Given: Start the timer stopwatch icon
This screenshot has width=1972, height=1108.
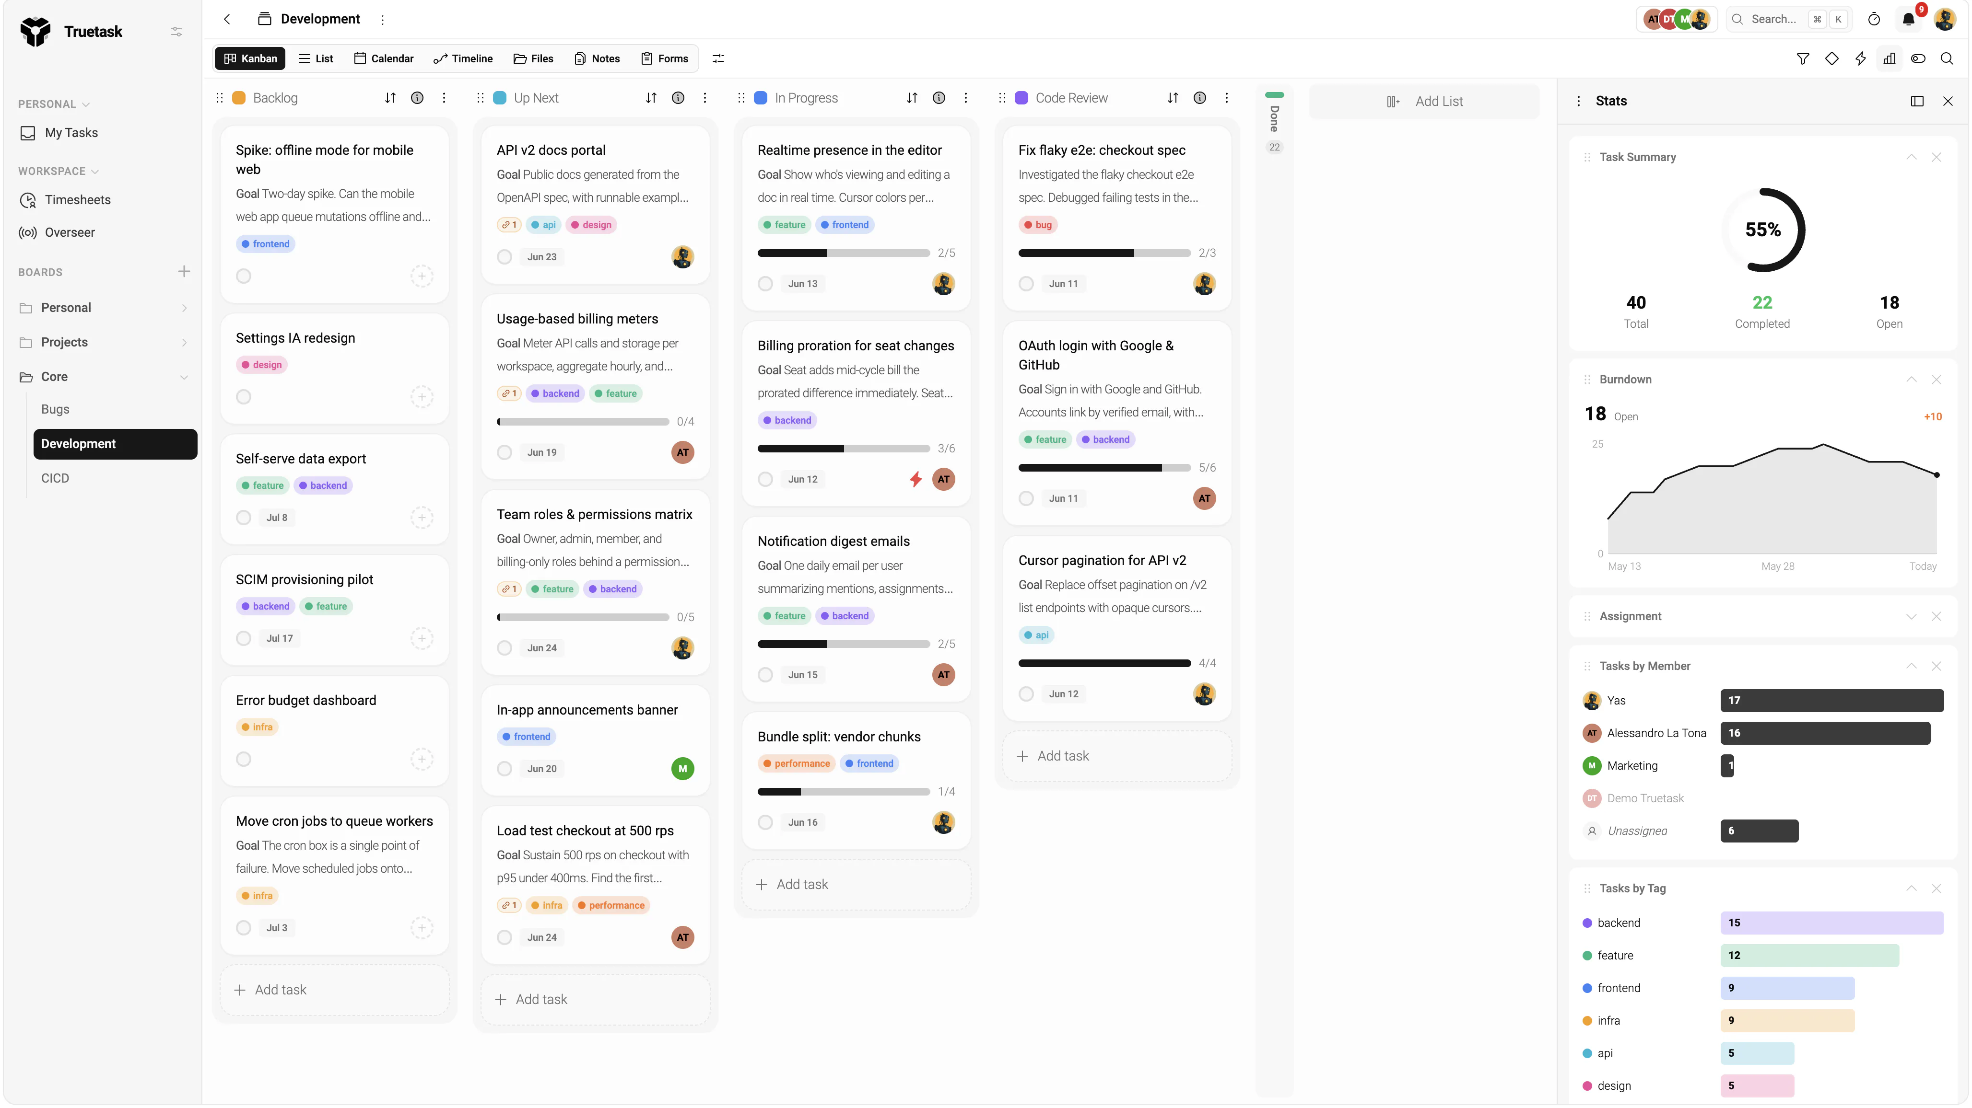Looking at the screenshot, I should tap(1874, 19).
